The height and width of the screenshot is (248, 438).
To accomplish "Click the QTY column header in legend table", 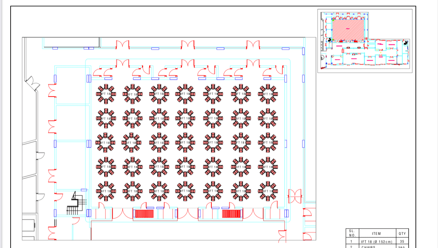I will point(402,234).
